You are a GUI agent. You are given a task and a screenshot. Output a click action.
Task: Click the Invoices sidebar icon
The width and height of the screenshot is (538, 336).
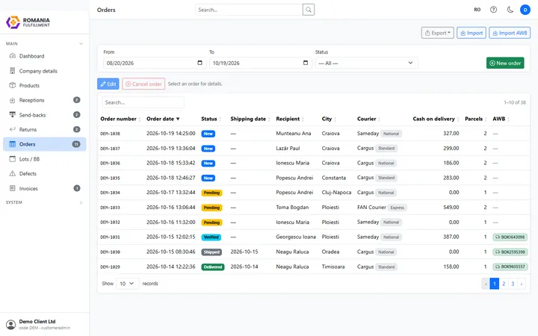click(x=13, y=188)
